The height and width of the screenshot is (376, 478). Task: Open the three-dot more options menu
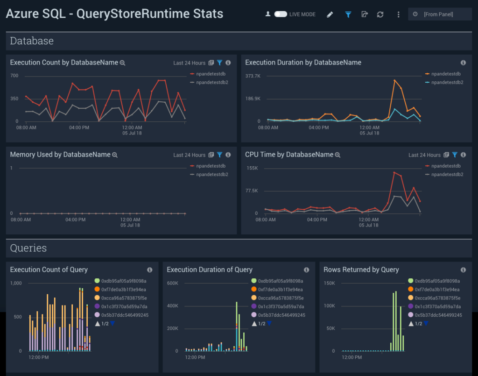click(x=398, y=14)
